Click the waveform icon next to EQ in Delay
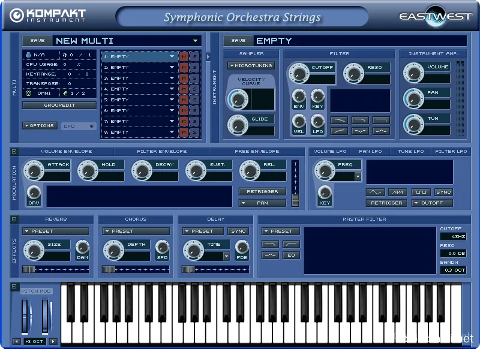 [269, 255]
